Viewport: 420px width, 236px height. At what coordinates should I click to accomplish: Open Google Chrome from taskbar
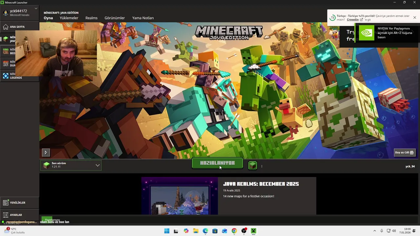[234, 231]
